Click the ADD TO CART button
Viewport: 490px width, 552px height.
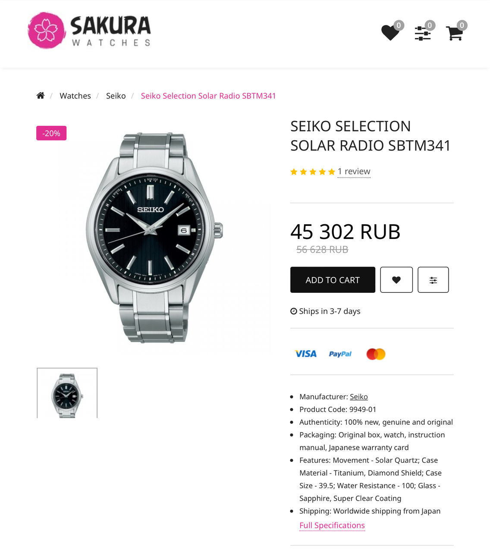click(333, 280)
